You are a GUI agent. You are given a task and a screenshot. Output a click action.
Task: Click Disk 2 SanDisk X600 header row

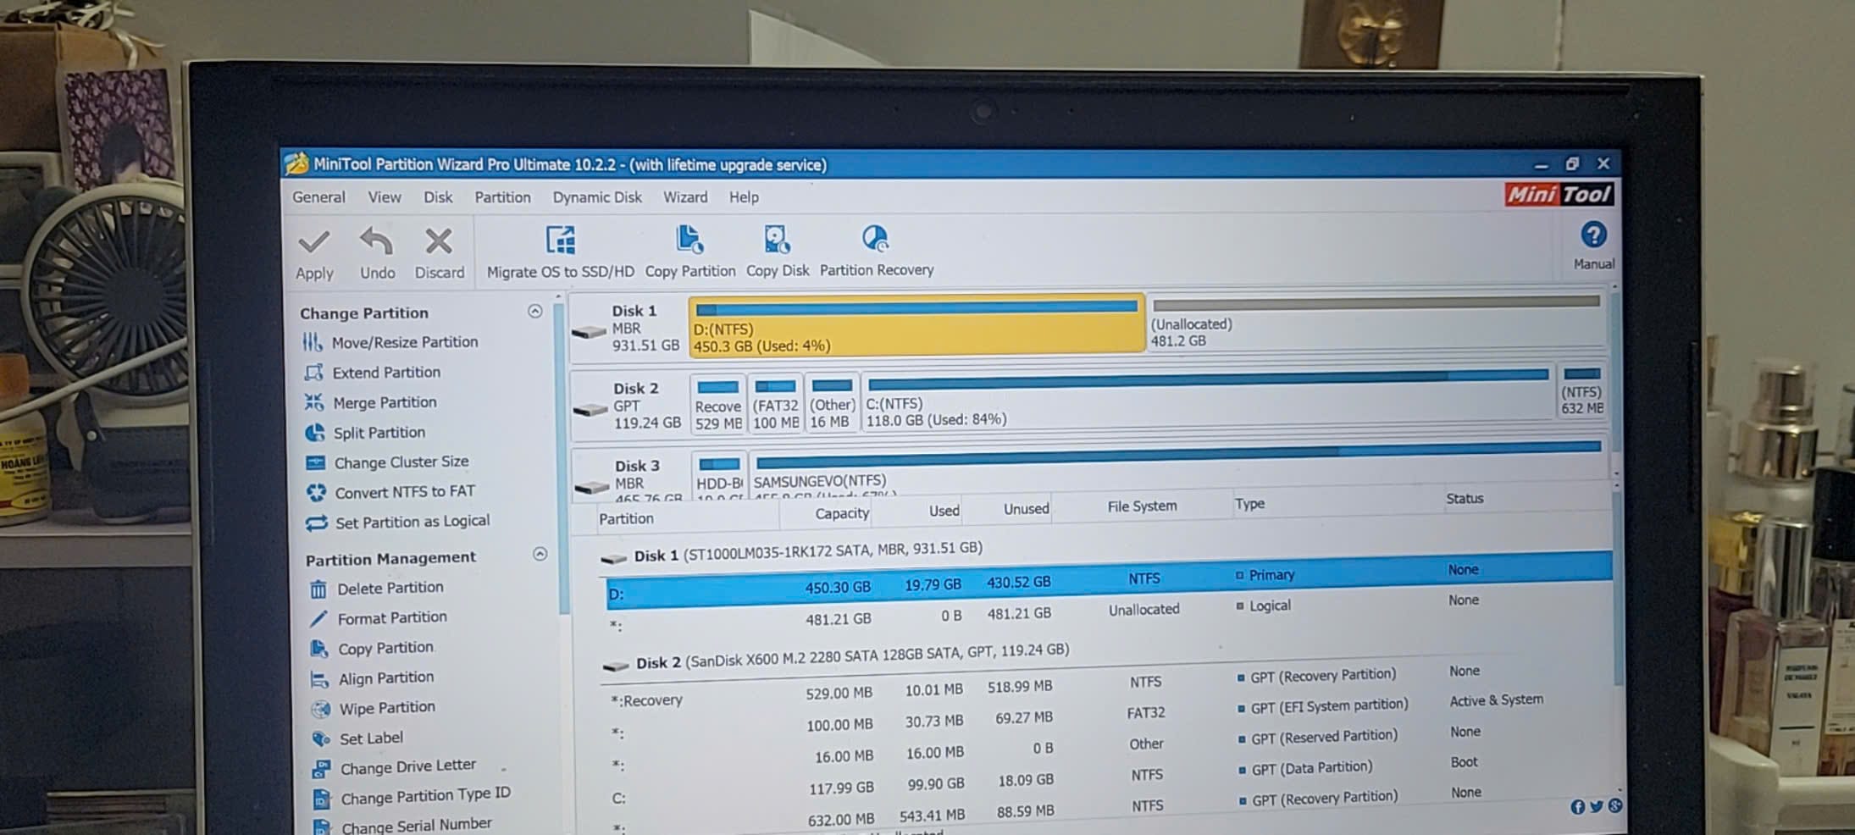tap(835, 656)
